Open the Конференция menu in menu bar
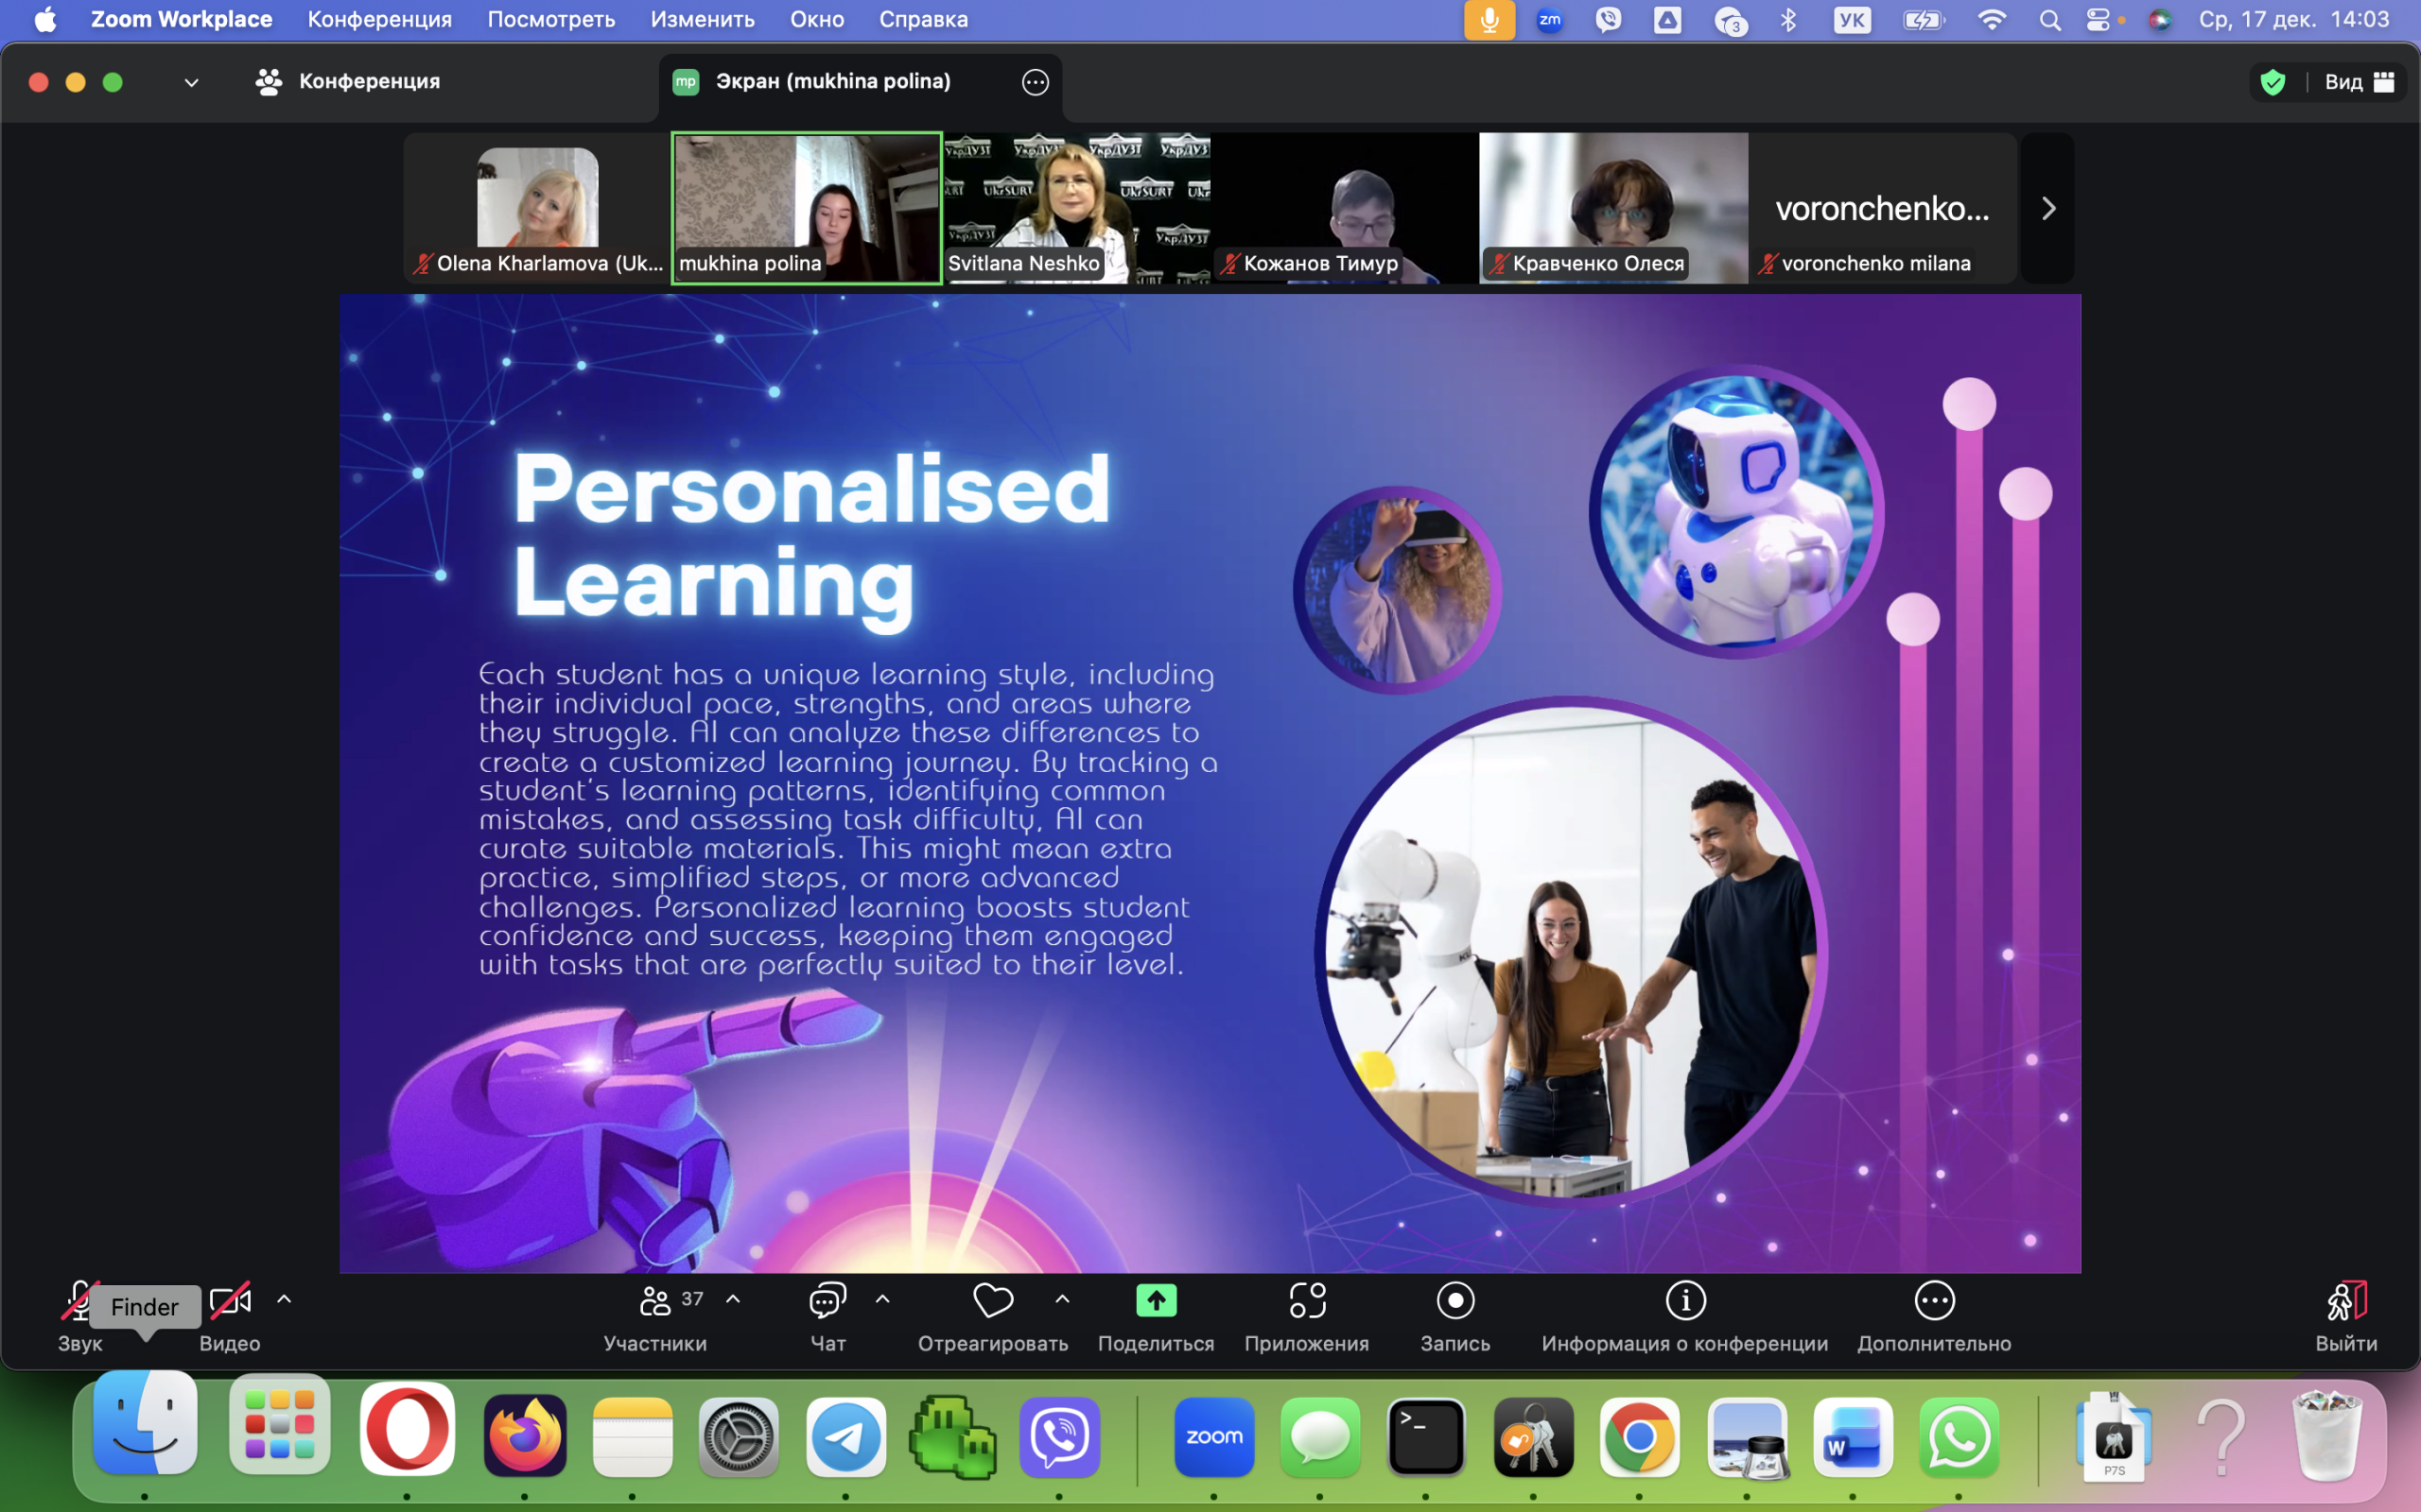This screenshot has height=1512, width=2421. pyautogui.click(x=379, y=20)
